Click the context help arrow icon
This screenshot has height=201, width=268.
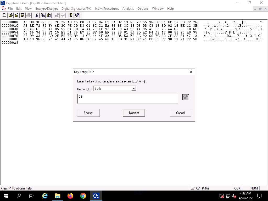(77, 15)
